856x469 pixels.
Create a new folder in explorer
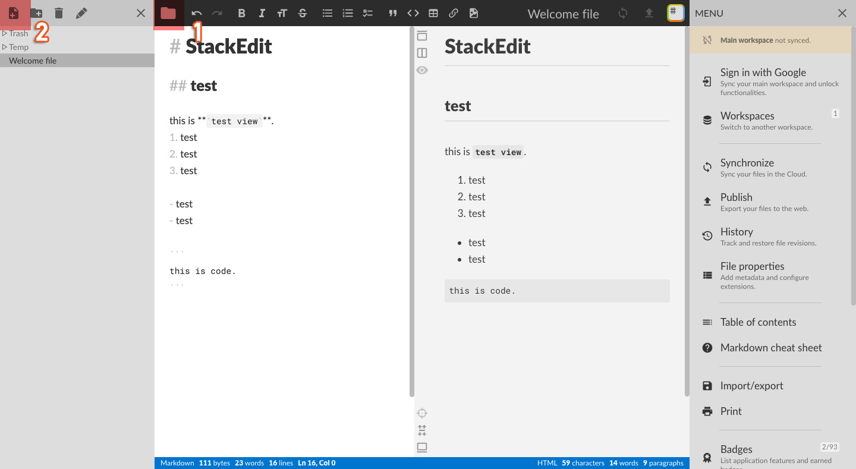coord(36,13)
